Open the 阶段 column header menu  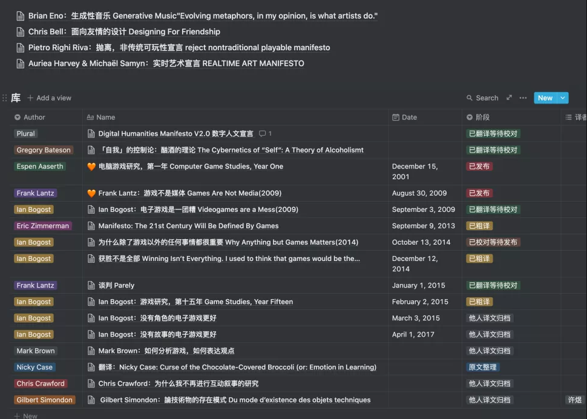click(482, 117)
